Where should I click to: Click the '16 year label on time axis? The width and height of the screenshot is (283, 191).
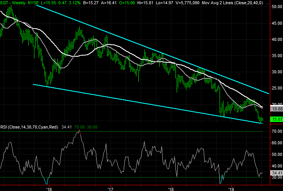point(49,189)
